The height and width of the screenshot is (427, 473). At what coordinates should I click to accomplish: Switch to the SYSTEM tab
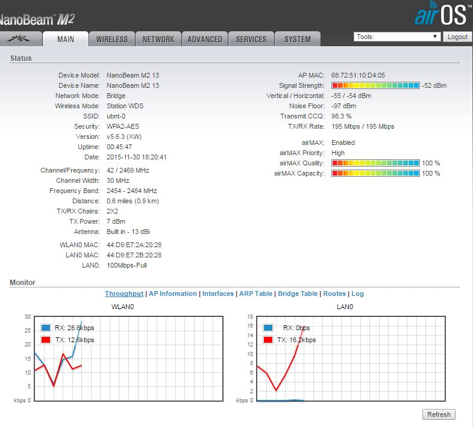(298, 39)
